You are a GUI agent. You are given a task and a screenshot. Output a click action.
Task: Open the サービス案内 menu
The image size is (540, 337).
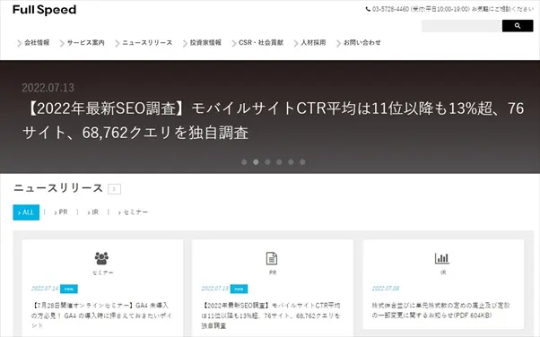(x=86, y=43)
